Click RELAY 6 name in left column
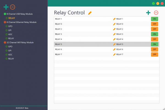The image size is (165, 110). coord(58,49)
